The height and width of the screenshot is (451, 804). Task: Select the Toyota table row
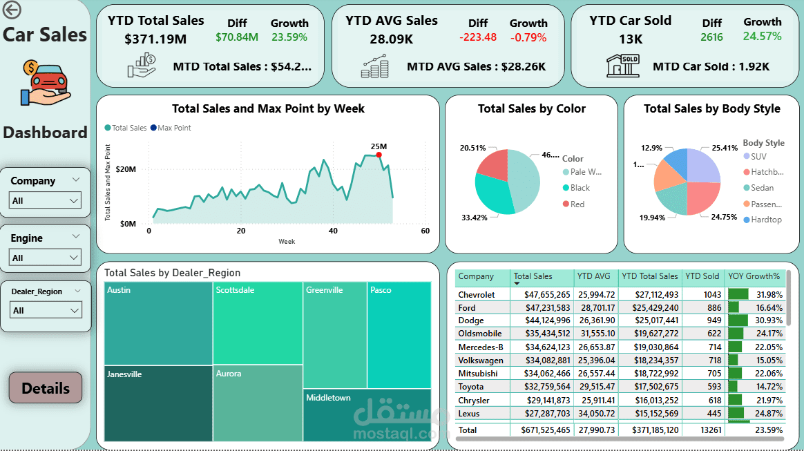click(x=620, y=387)
